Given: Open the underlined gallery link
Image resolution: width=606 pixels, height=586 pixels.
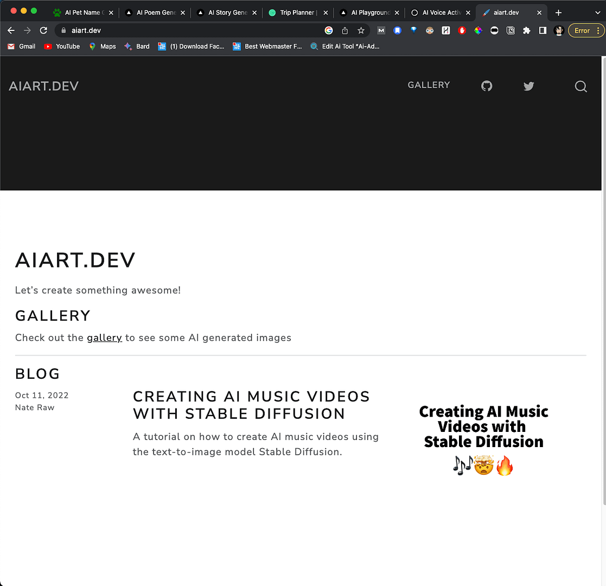Looking at the screenshot, I should coord(104,337).
